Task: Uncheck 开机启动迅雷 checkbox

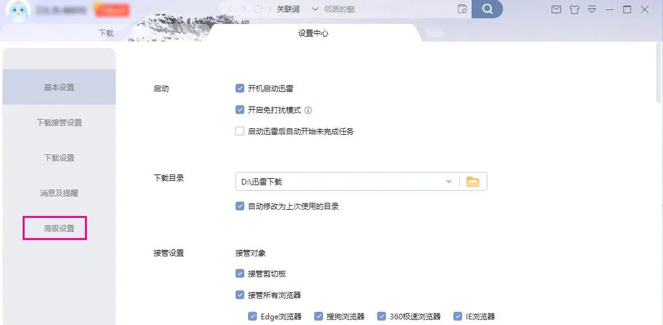Action: [x=240, y=89]
